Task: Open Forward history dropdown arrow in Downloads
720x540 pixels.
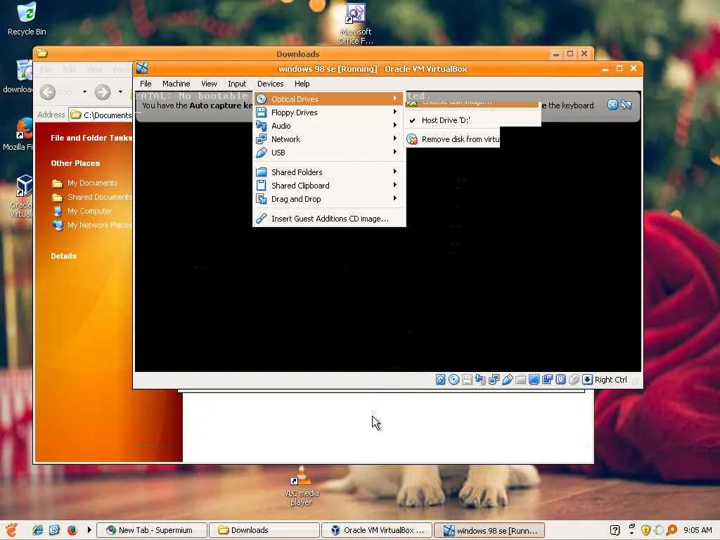Action: (x=120, y=92)
